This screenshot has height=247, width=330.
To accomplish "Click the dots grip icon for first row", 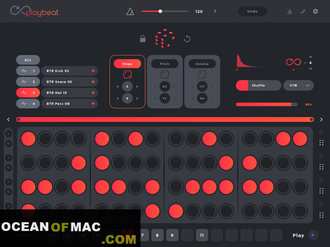I will click(x=321, y=143).
